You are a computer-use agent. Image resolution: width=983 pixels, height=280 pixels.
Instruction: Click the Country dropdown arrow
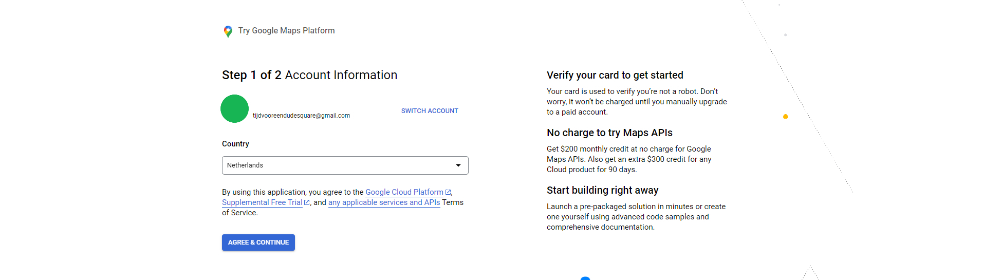click(x=458, y=165)
